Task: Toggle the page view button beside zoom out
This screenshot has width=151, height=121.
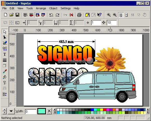Action: click(x=121, y=15)
